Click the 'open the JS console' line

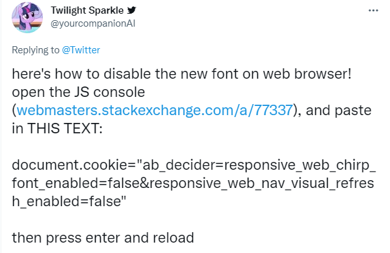pyautogui.click(x=79, y=92)
